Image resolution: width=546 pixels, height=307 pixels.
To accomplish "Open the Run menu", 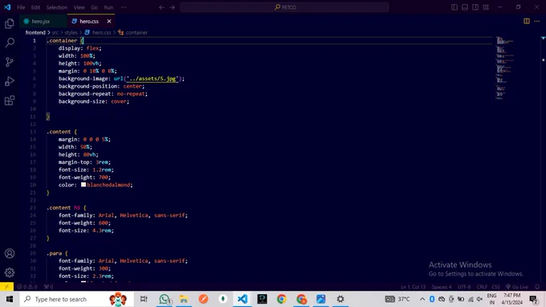I will pyautogui.click(x=108, y=7).
